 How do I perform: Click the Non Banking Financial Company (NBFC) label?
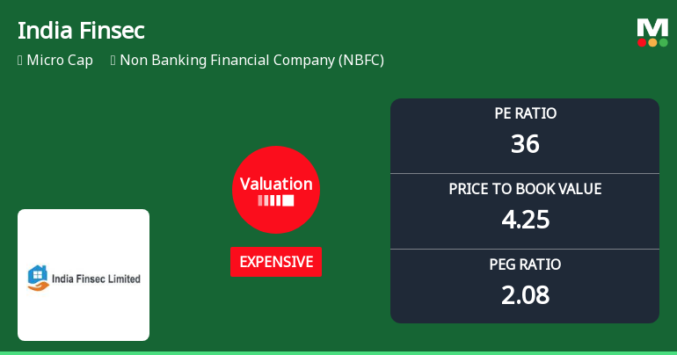click(x=251, y=61)
